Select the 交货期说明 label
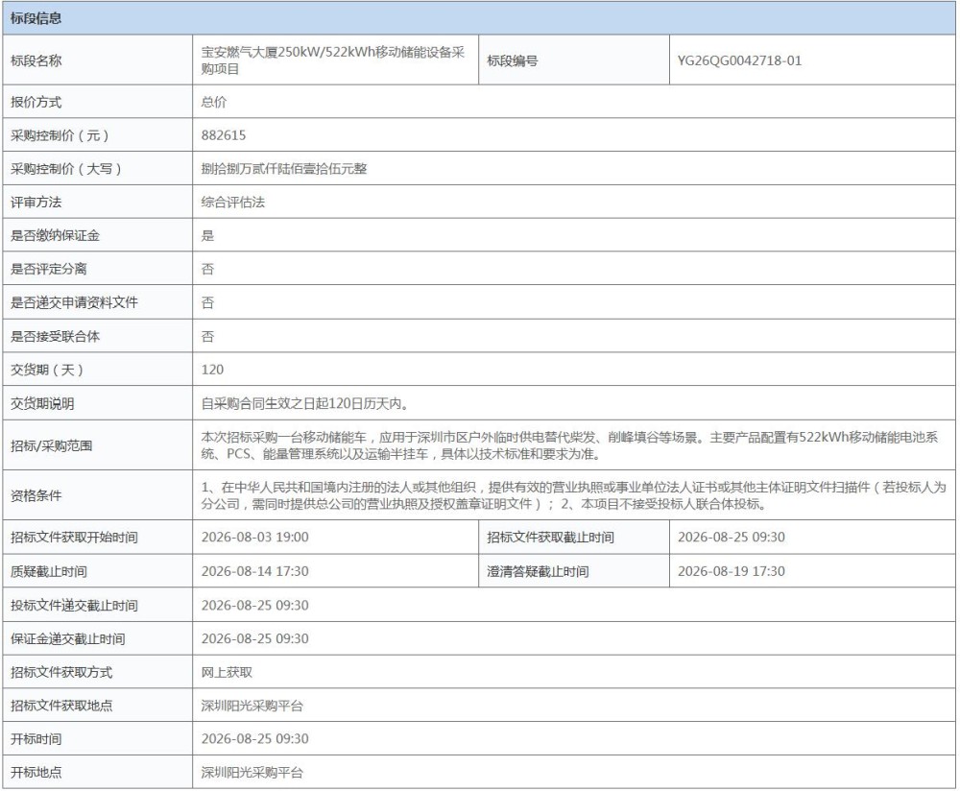960x791 pixels. point(42,403)
